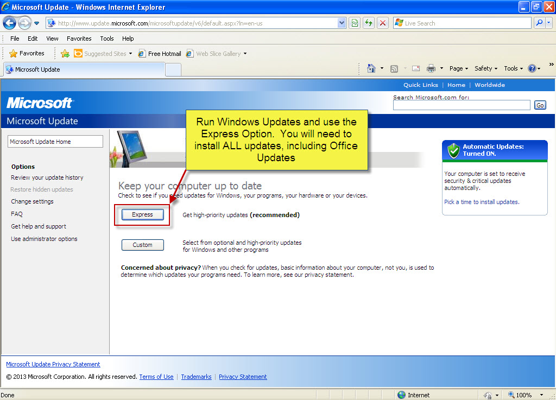
Task: Refresh the page with the Refresh icon
Action: (x=369, y=23)
